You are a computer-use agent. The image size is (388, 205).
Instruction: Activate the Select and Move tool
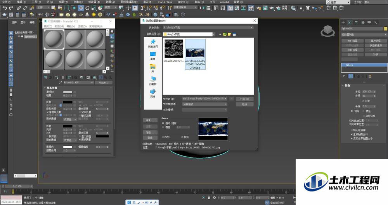click(x=81, y=8)
